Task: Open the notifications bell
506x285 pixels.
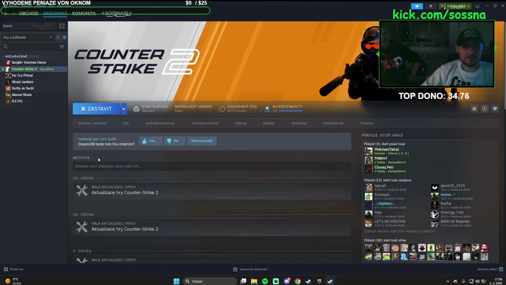Action: pyautogui.click(x=430, y=6)
